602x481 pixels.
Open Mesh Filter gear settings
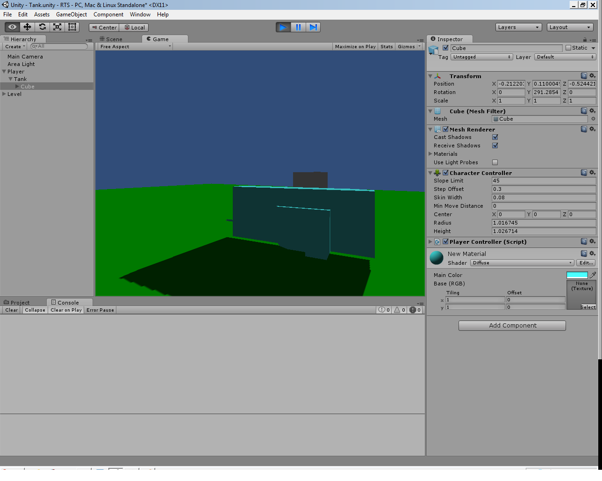(592, 111)
